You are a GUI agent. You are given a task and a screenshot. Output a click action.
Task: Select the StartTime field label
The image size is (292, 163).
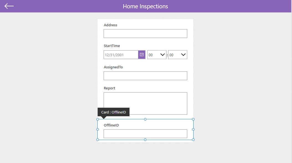click(x=112, y=46)
